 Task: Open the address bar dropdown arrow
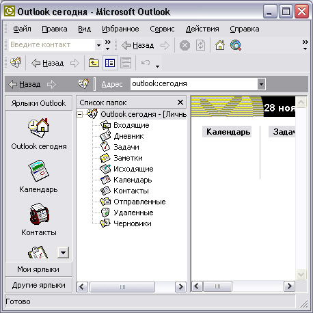[x=261, y=84]
